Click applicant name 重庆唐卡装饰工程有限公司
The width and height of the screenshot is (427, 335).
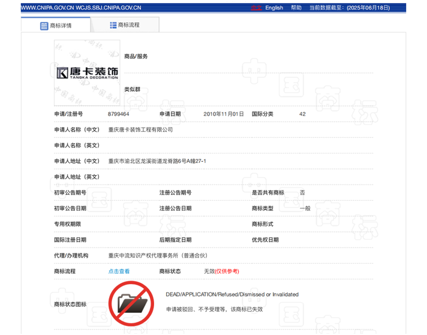140,129
